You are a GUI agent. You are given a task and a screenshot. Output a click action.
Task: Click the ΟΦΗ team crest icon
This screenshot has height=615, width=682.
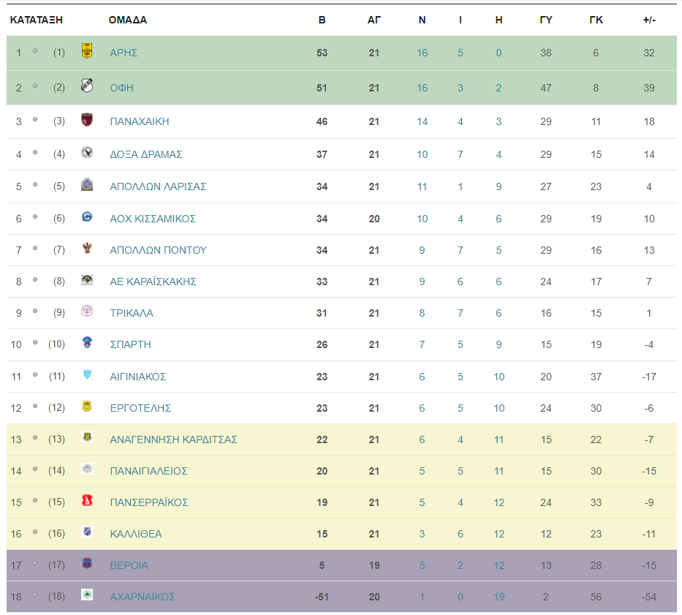coord(87,86)
